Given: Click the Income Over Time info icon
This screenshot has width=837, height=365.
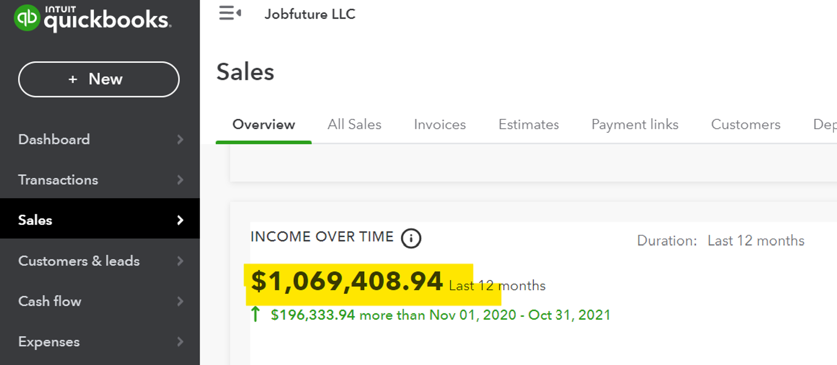Looking at the screenshot, I should pos(411,238).
